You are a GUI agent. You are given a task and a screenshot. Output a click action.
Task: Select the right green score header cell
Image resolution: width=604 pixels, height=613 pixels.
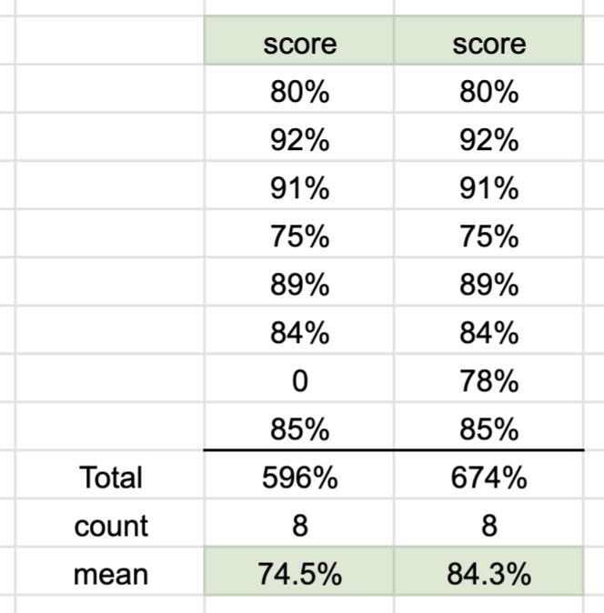(488, 40)
